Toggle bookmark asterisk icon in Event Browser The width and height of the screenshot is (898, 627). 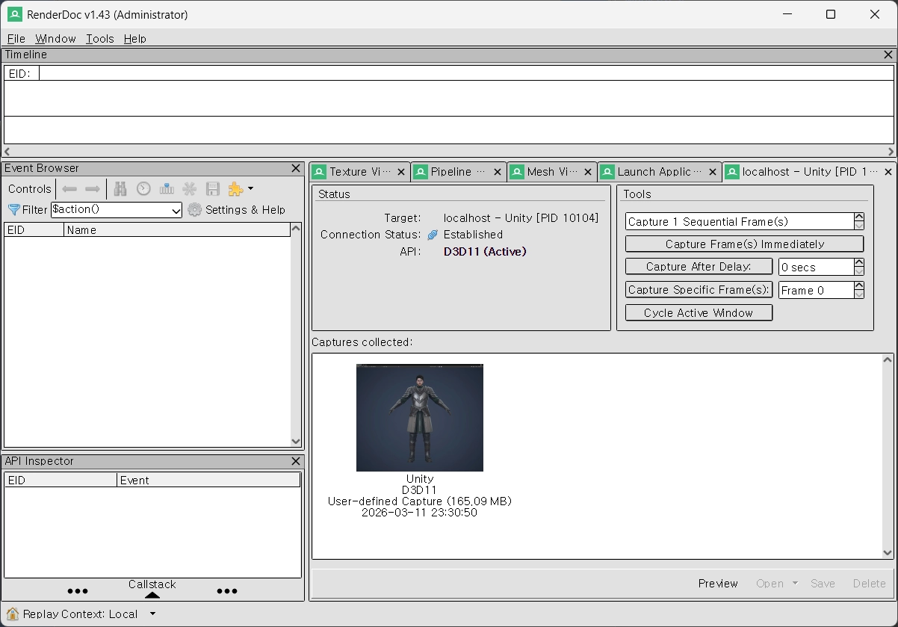coord(190,189)
